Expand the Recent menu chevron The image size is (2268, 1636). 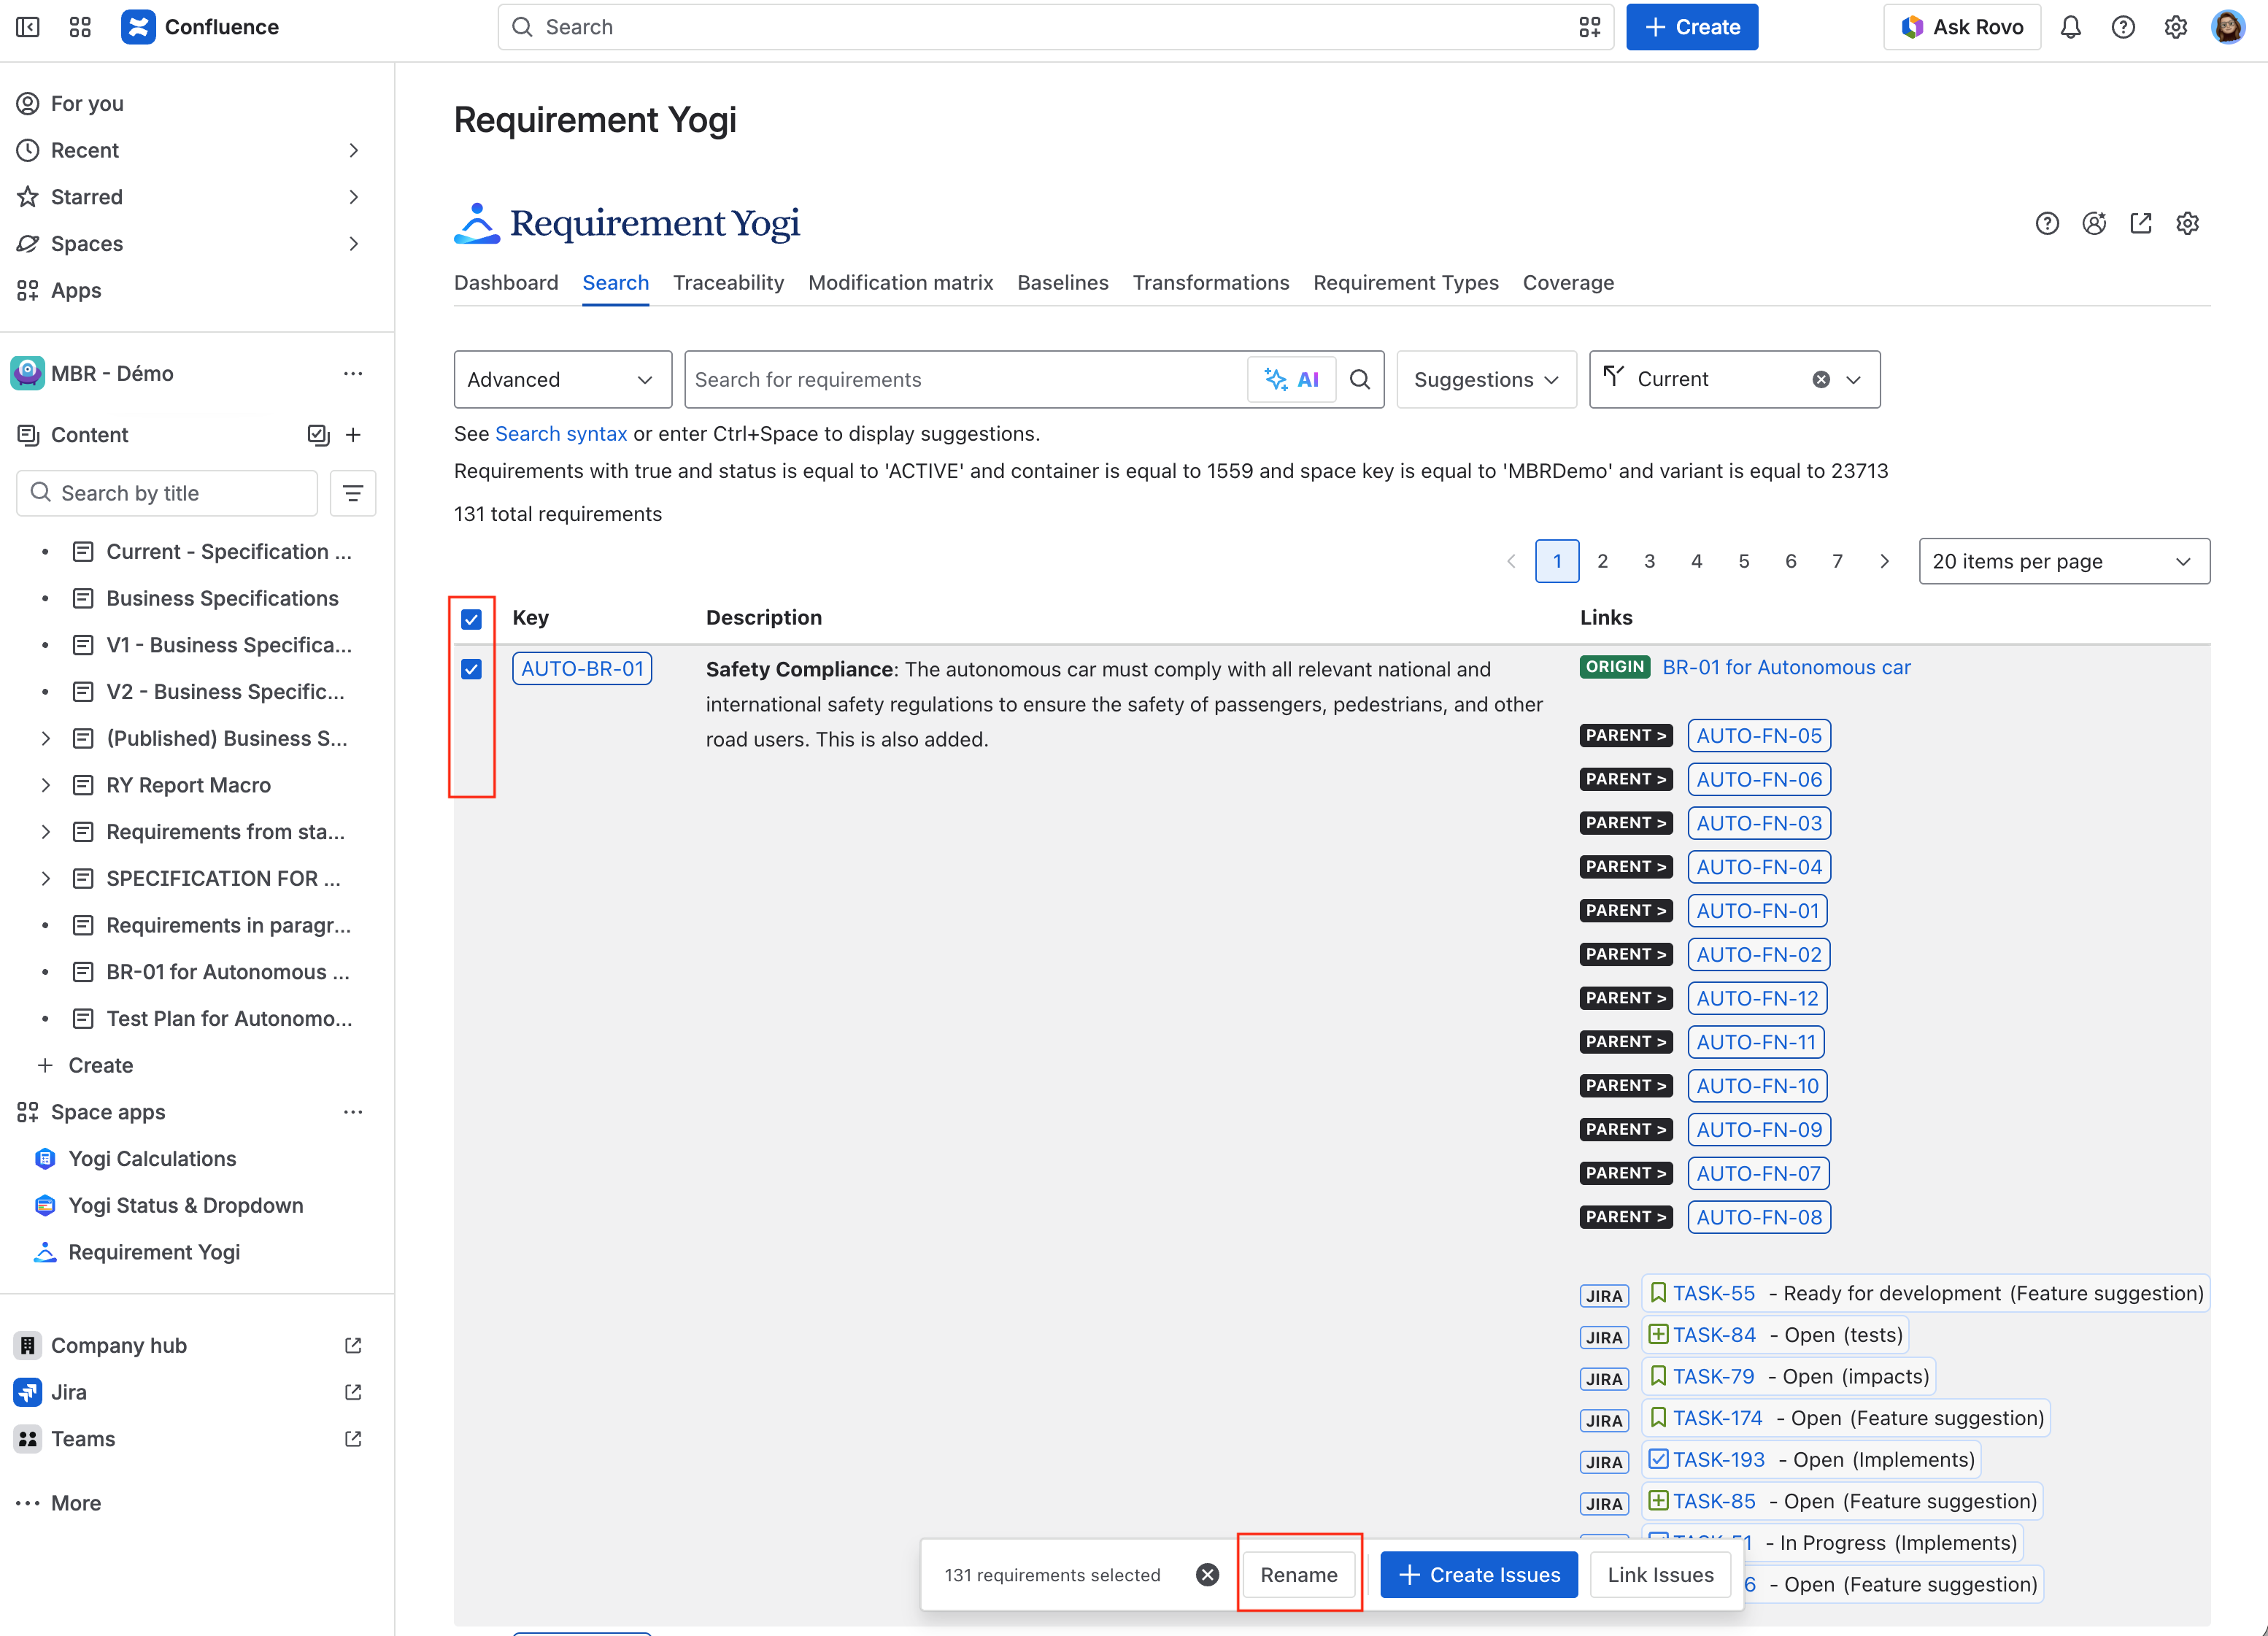click(x=353, y=150)
